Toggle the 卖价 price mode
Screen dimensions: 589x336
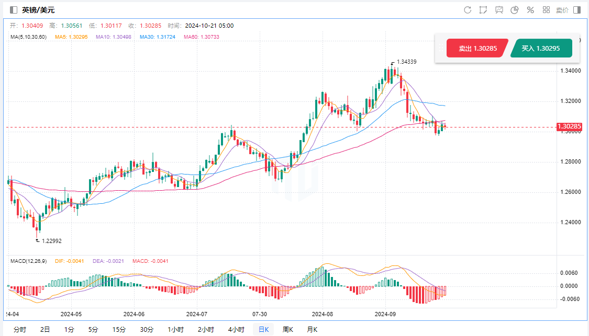562,10
